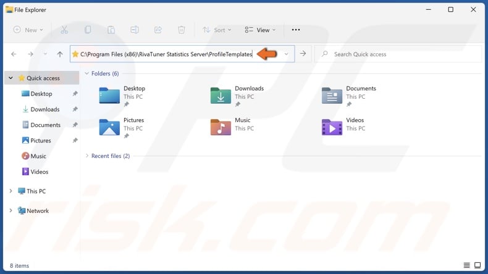488x274 pixels.
Task: Expand the This PC tree node
Action: pos(11,191)
